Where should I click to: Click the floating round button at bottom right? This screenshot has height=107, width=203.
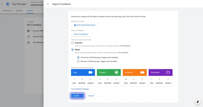pos(198,102)
